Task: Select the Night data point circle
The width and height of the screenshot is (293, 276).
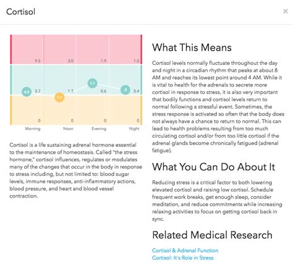Action: click(x=125, y=90)
